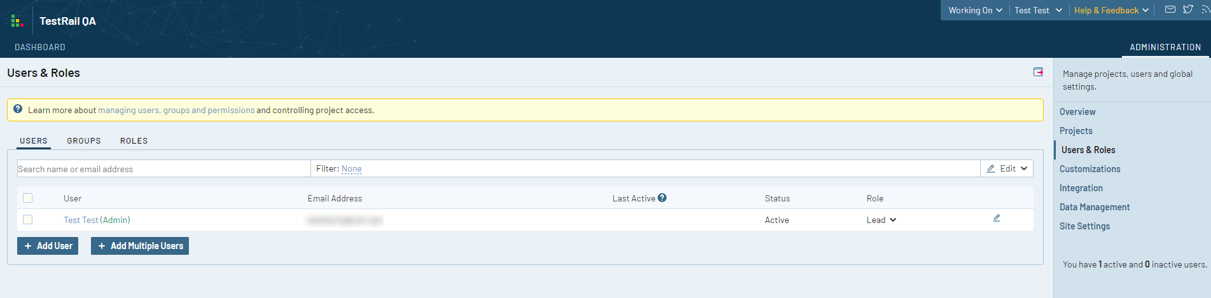The height and width of the screenshot is (298, 1211).
Task: Open Integration in admin sidebar
Action: tap(1081, 188)
